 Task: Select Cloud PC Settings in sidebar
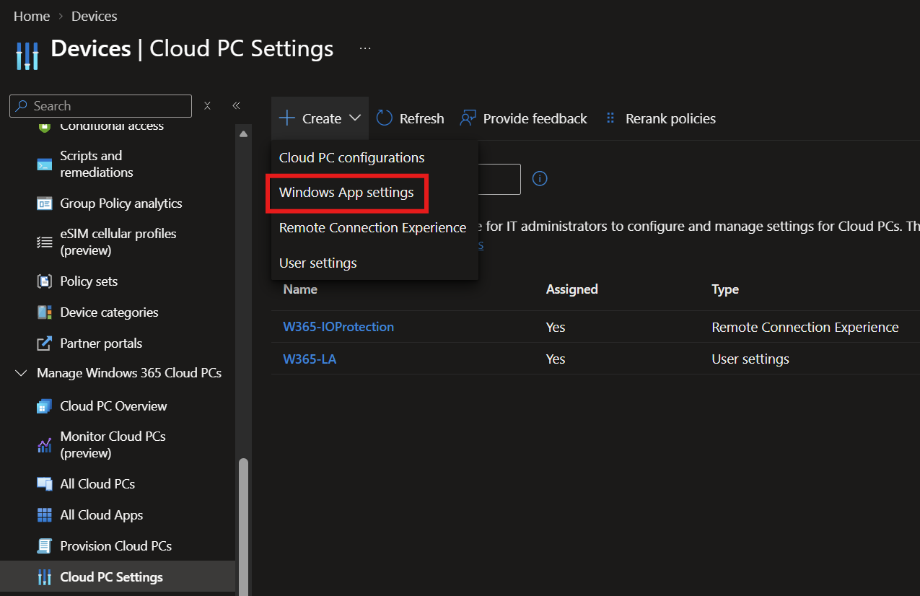pos(118,577)
